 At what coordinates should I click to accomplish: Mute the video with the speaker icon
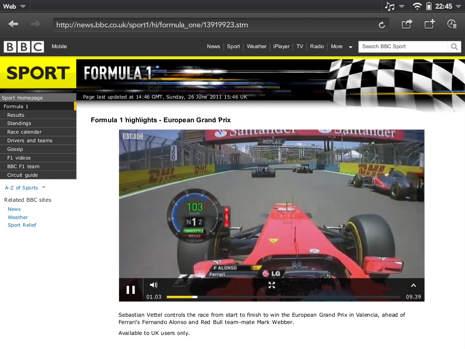(153, 285)
